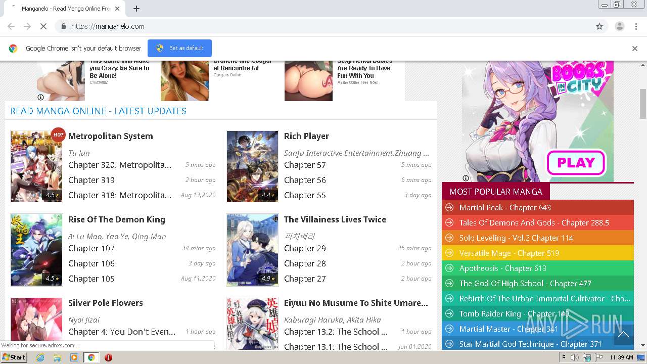Dismiss the default browser notification bar

[635, 49]
